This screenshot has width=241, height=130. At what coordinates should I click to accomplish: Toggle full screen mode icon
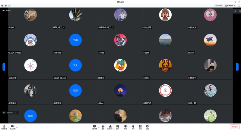239,5
